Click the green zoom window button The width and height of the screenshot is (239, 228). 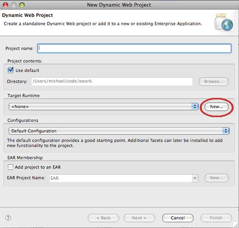22,5
